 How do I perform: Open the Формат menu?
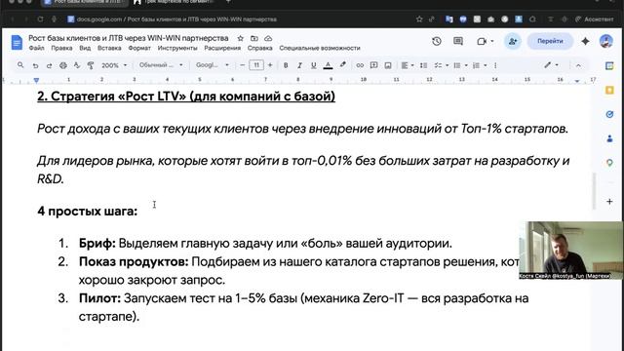coord(139,48)
